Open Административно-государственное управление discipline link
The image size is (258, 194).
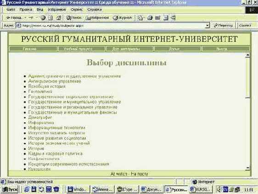tap(74, 76)
